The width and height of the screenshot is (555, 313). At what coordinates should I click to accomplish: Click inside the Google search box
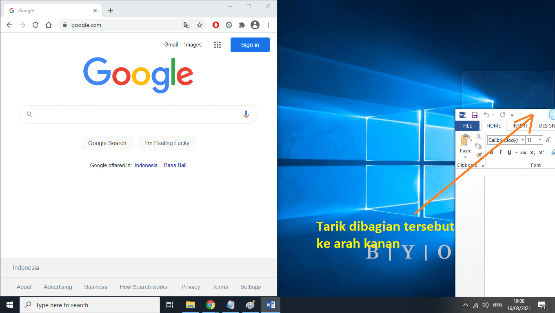click(x=139, y=115)
